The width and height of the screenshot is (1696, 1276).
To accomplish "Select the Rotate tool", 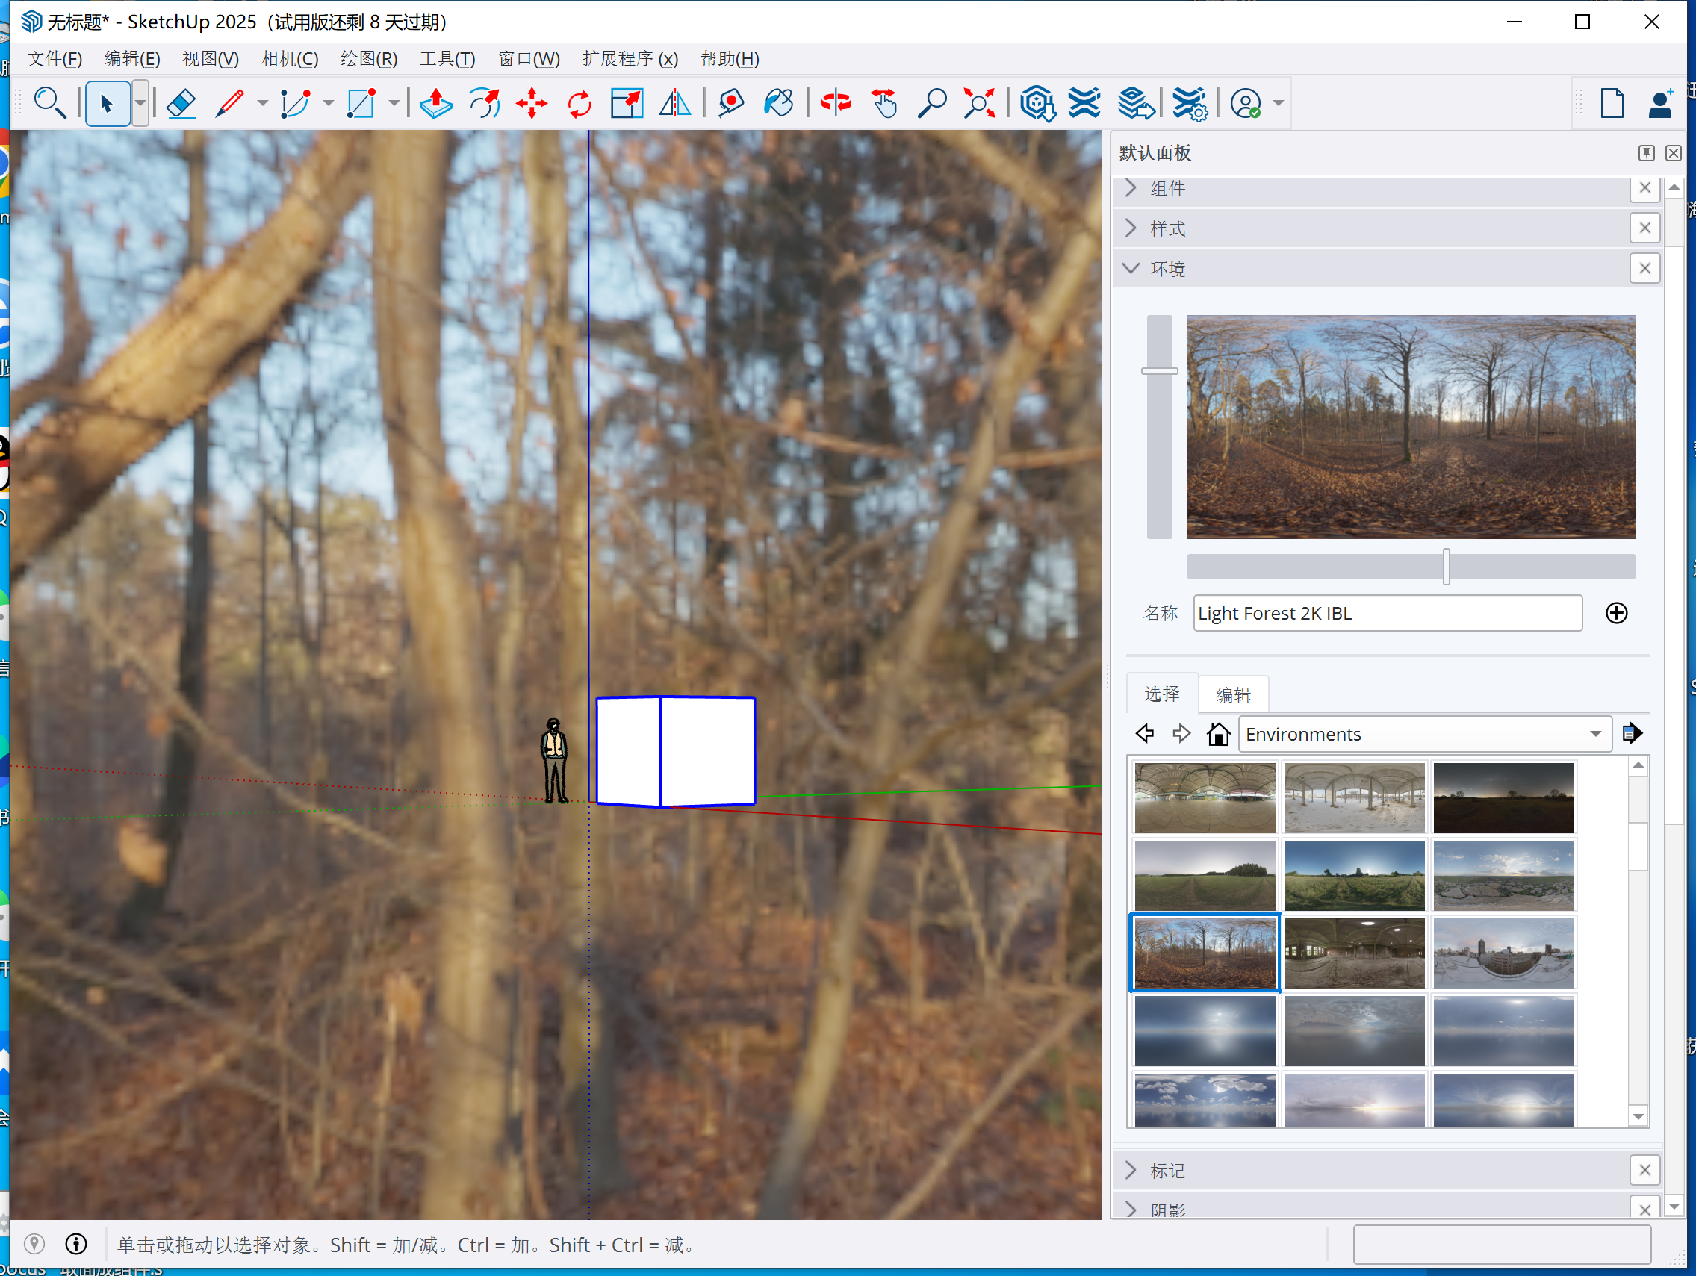I will 580,103.
